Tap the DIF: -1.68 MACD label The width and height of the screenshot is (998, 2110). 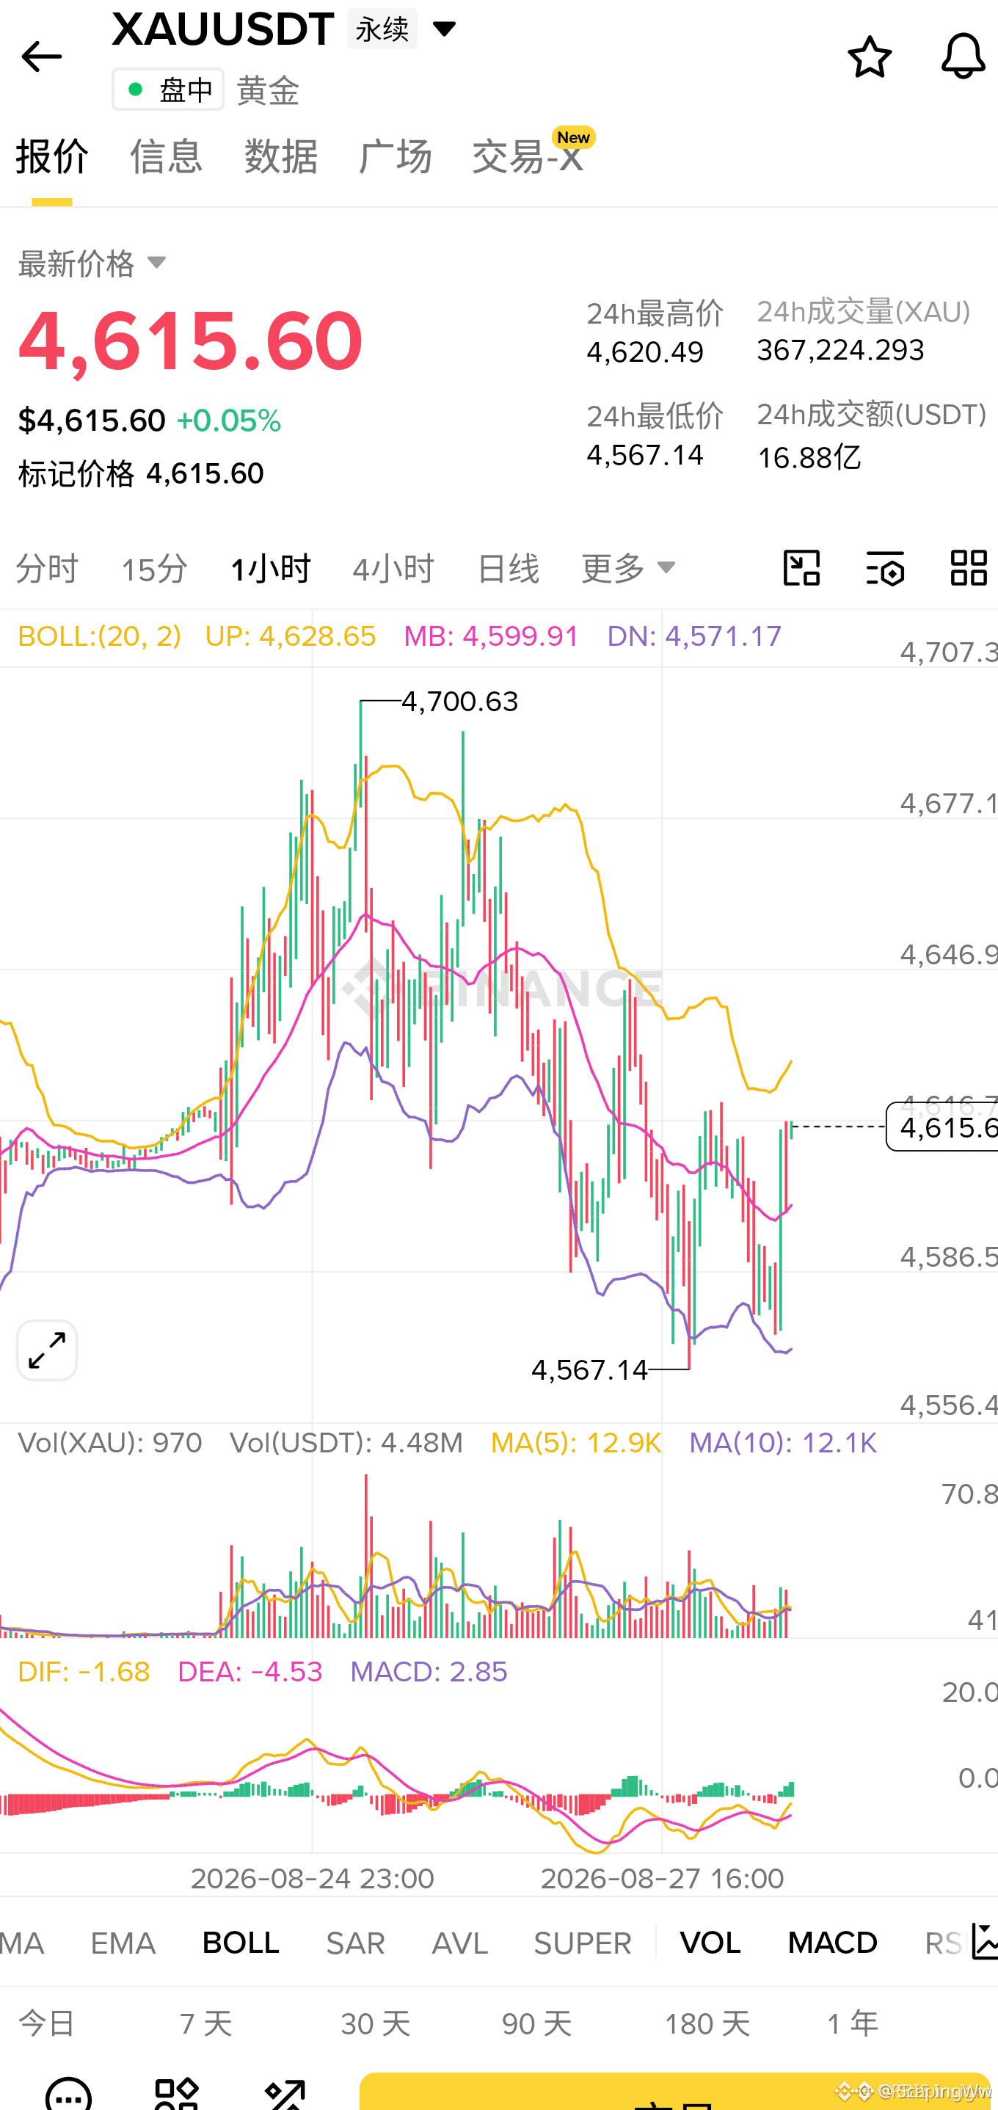coord(84,1672)
